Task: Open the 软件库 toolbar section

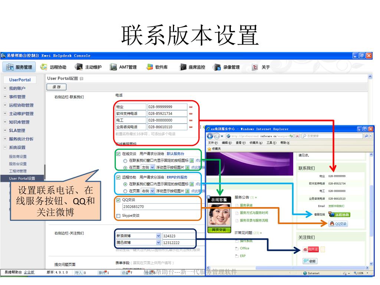Action: coord(157,67)
